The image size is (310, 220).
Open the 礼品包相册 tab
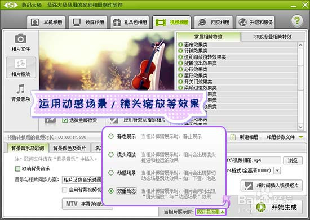[x=130, y=22]
